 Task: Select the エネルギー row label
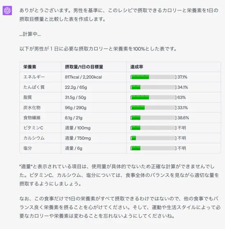34,77
